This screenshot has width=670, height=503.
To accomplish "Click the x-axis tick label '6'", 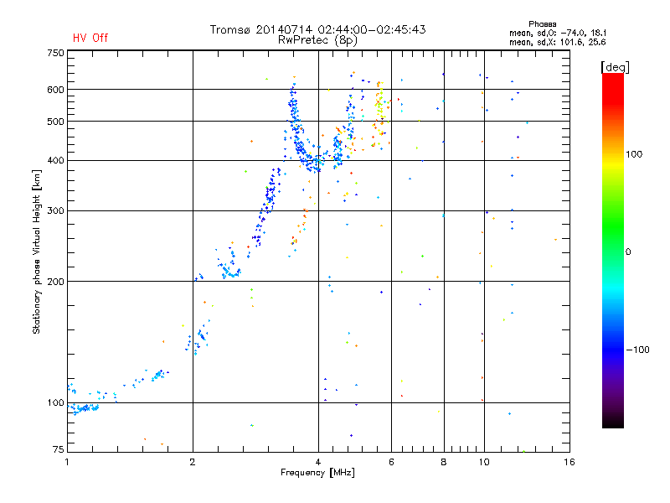I will click(x=391, y=462).
